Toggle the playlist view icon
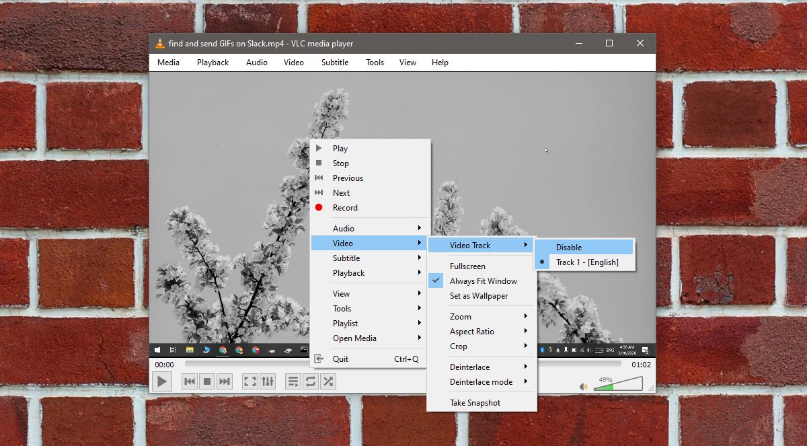 (x=293, y=381)
